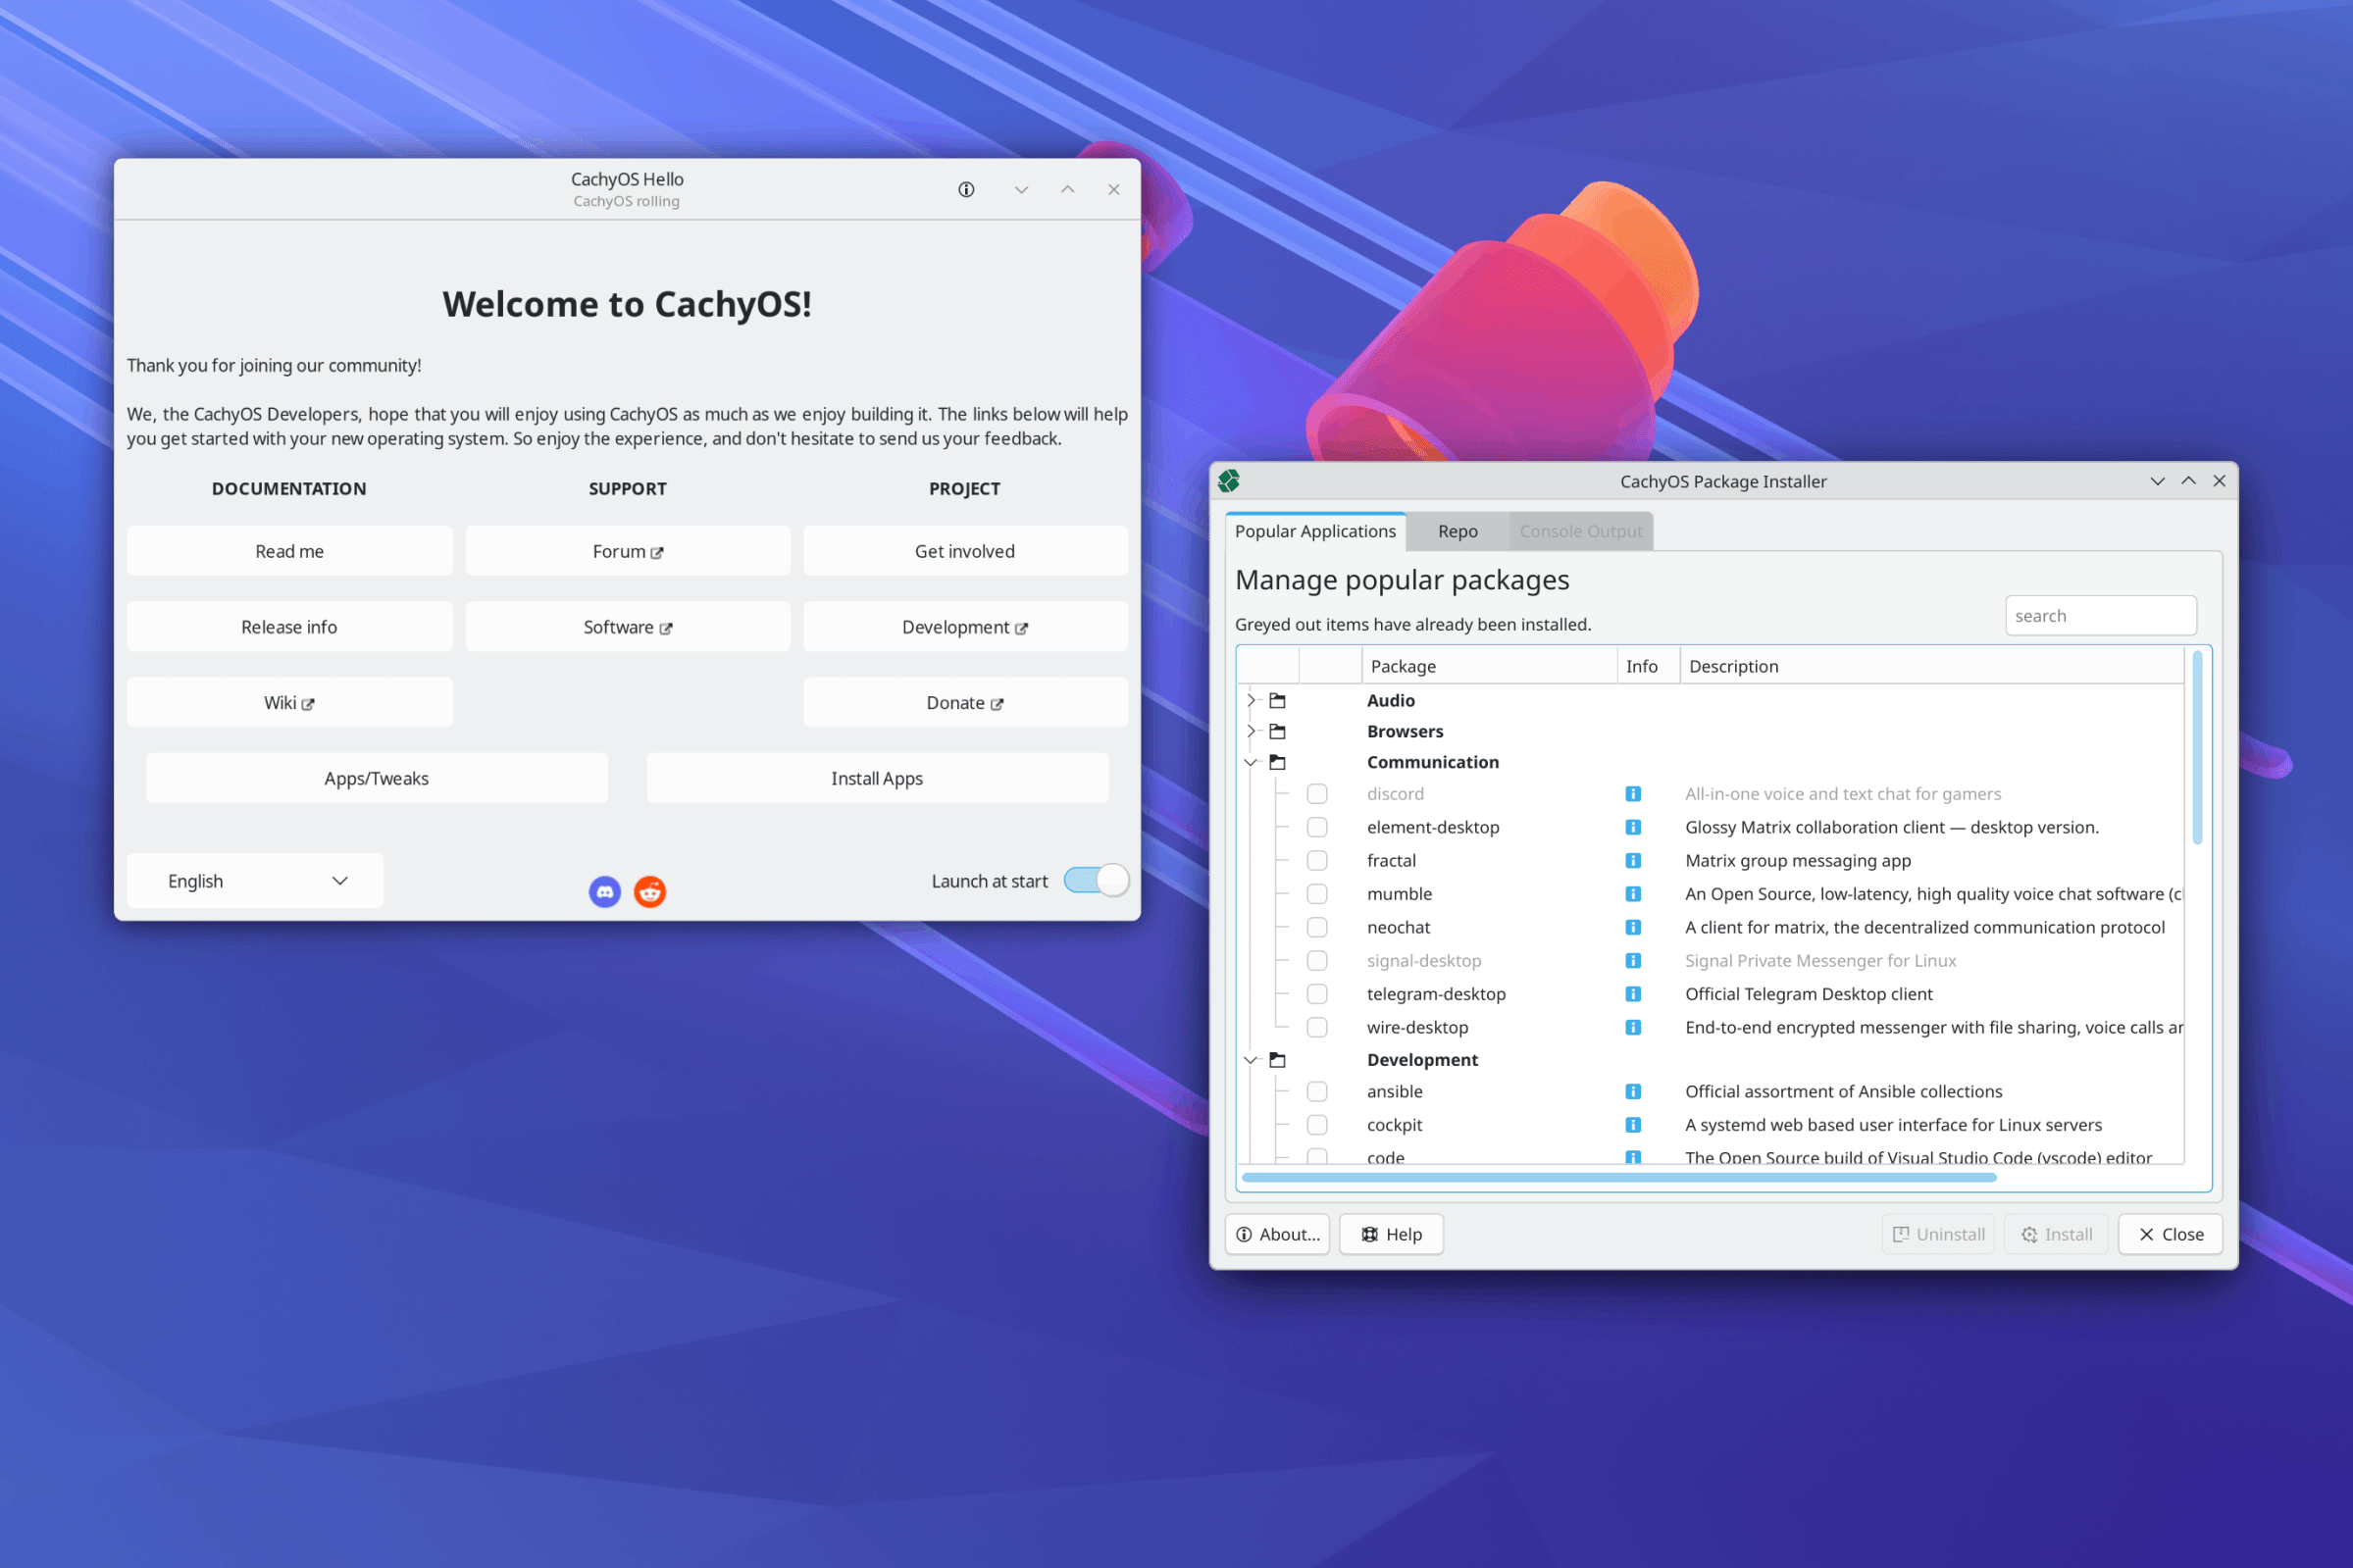This screenshot has width=2353, height=1568.
Task: Collapse the Communication category
Action: 1251,761
